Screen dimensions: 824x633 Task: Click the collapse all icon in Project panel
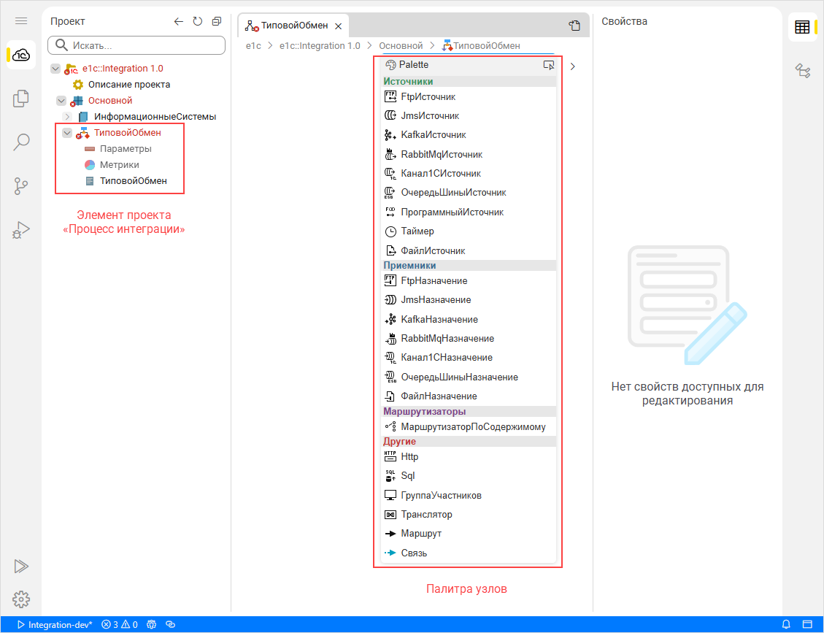217,22
